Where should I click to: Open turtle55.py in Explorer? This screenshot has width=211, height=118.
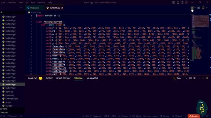click(11, 17)
